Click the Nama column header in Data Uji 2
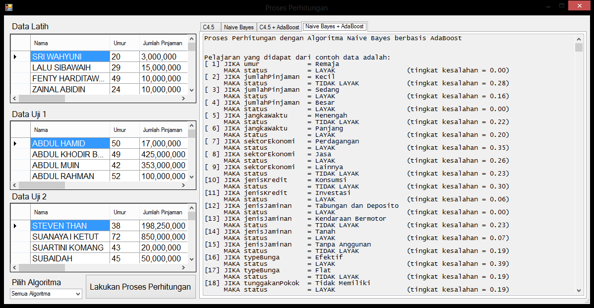Viewport: 594px width, 308px height. [x=41, y=212]
